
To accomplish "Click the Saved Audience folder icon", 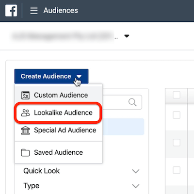I will (25, 153).
